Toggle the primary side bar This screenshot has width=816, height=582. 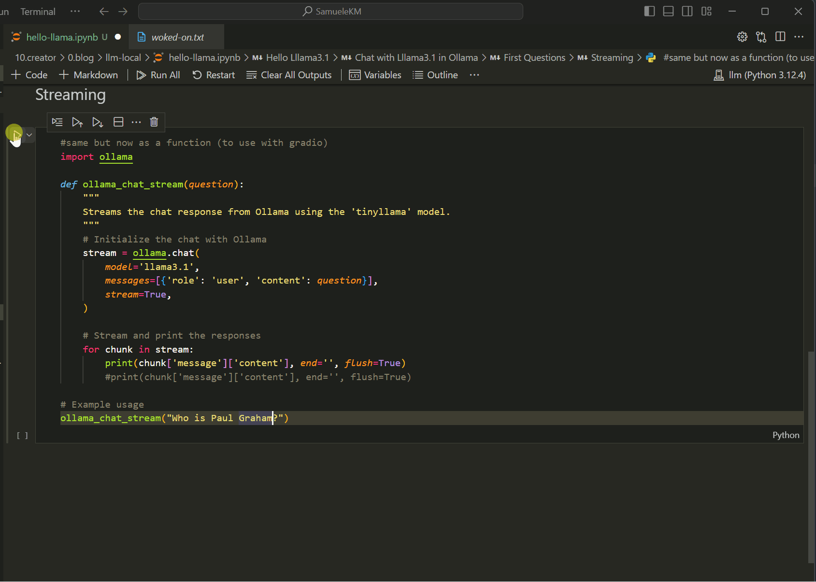coord(649,12)
